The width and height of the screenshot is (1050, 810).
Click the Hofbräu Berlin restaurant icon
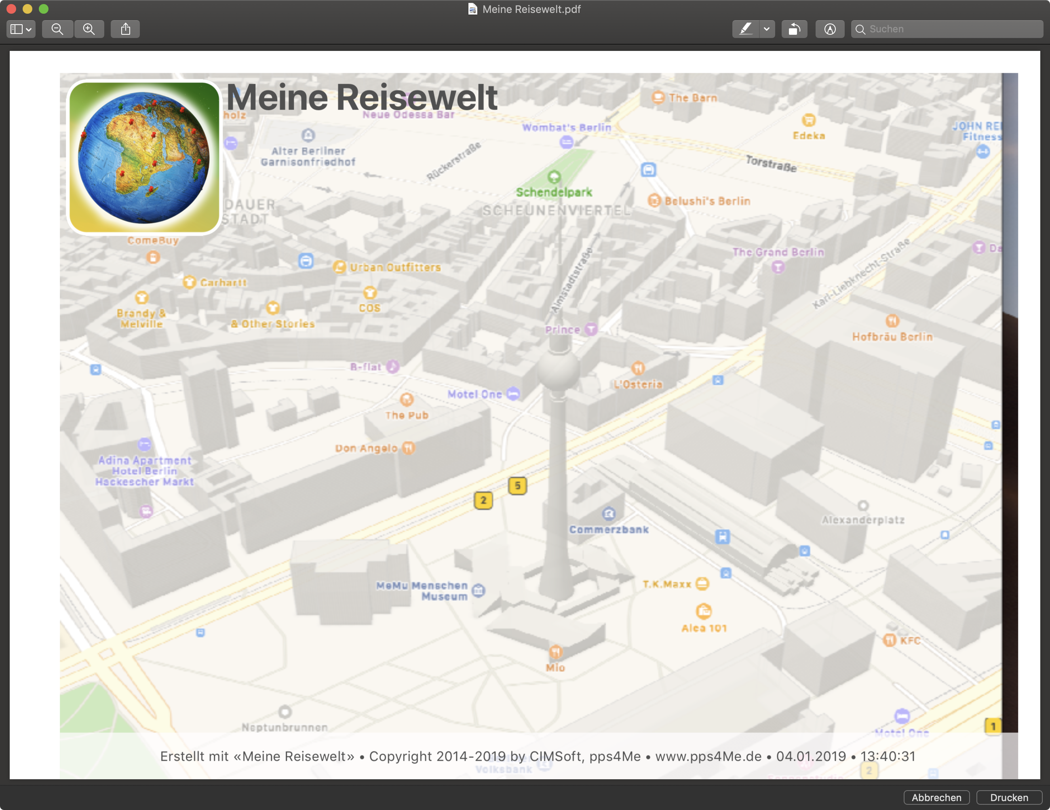click(892, 320)
